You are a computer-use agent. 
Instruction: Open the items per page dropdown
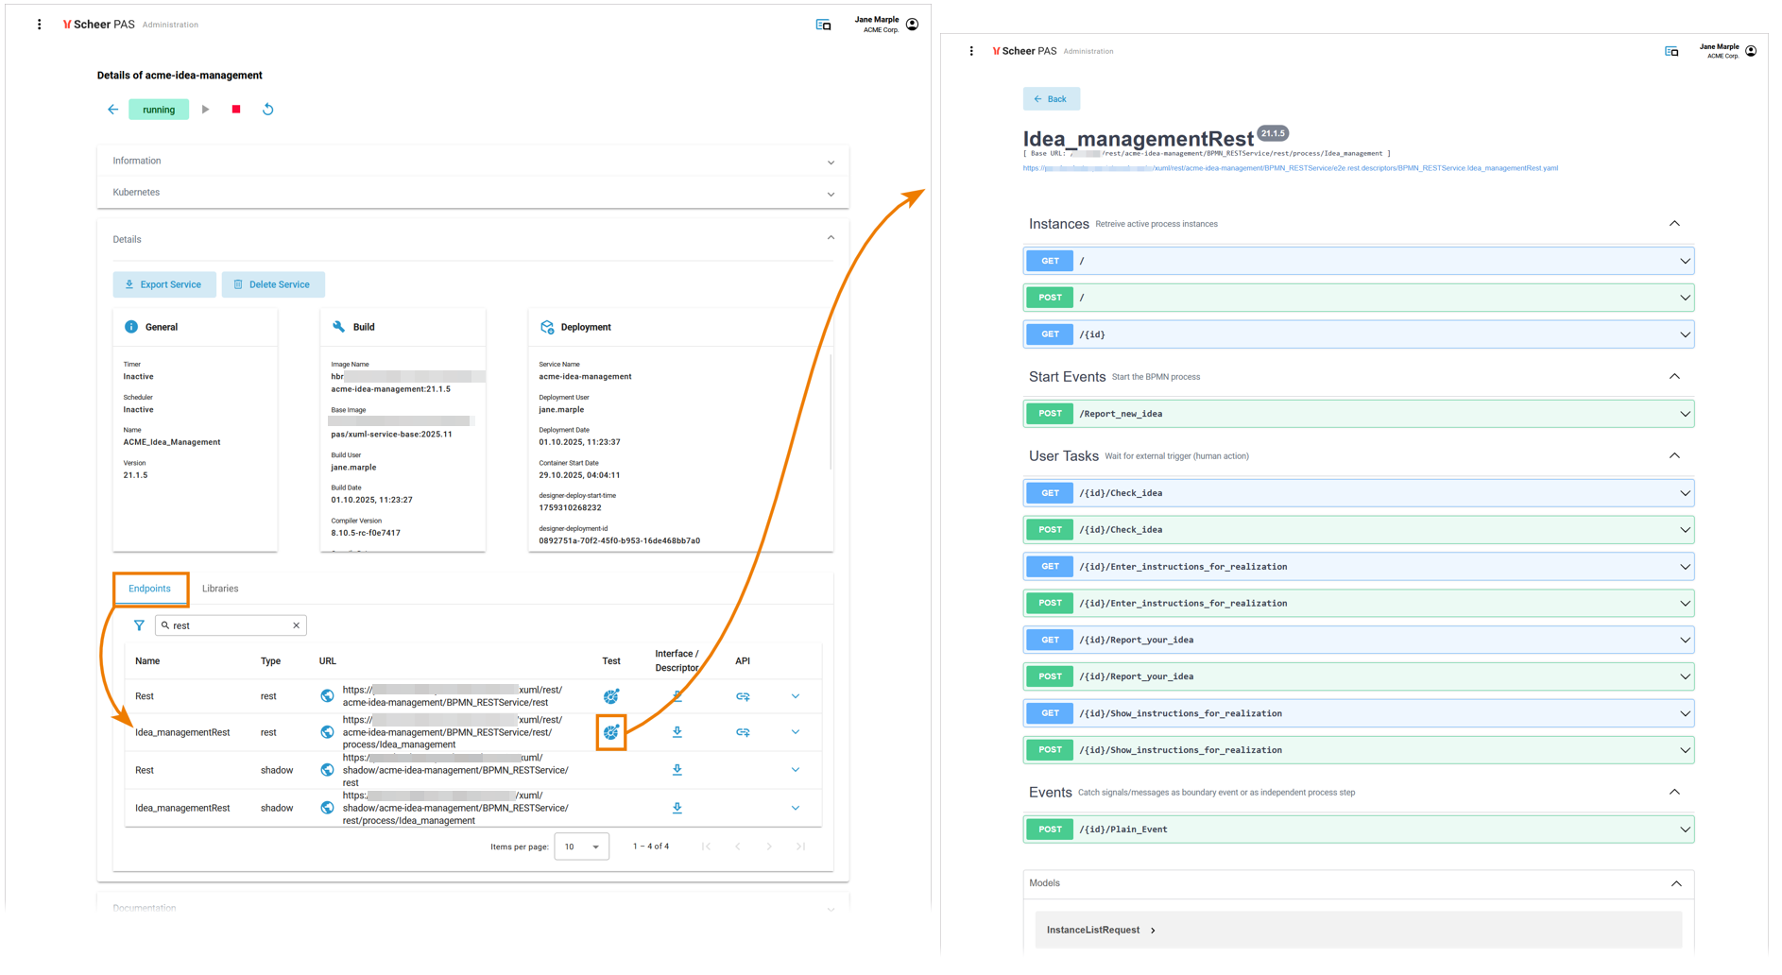pyautogui.click(x=581, y=847)
